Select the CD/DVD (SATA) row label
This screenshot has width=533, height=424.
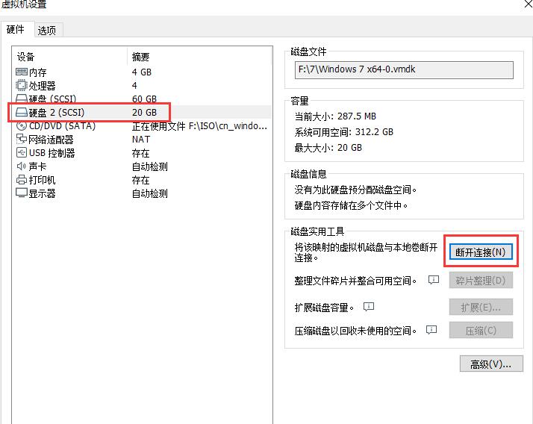62,126
